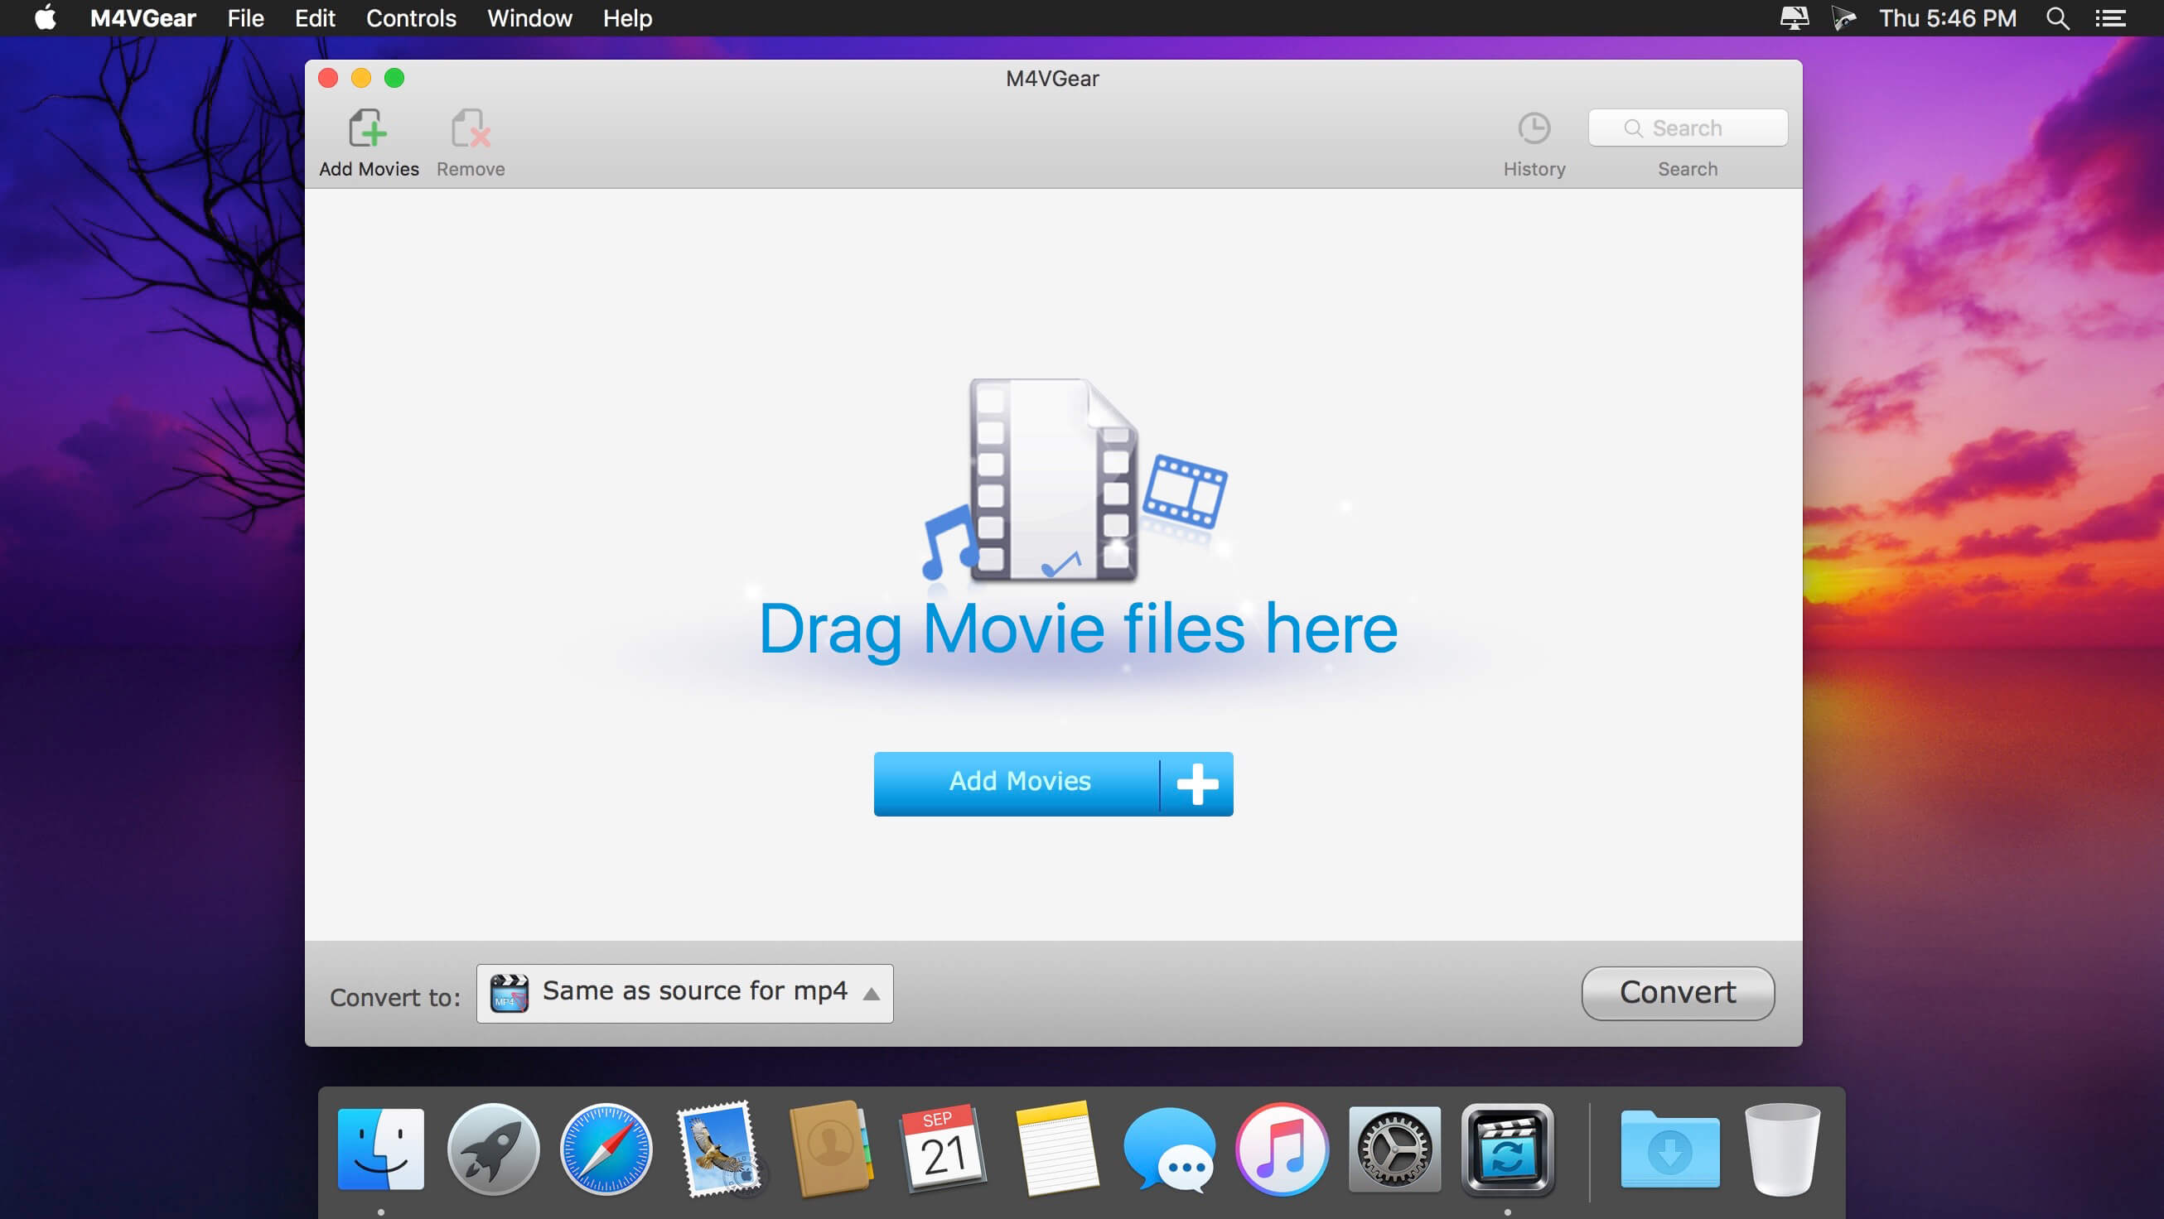The width and height of the screenshot is (2164, 1219).
Task: Open Calendar from the Dock
Action: (x=944, y=1149)
